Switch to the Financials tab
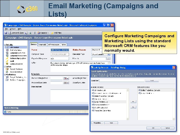This screenshot has width=180, height=135. coord(42,44)
